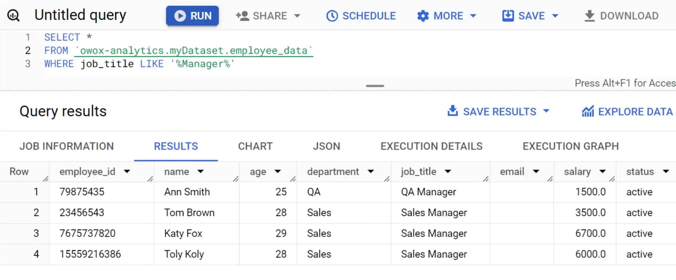This screenshot has width=676, height=280.
Task: Click Tom Brown's Sales department cell
Action: coord(319,213)
